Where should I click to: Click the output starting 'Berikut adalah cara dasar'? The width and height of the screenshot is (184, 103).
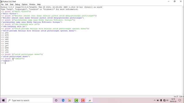(42, 18)
